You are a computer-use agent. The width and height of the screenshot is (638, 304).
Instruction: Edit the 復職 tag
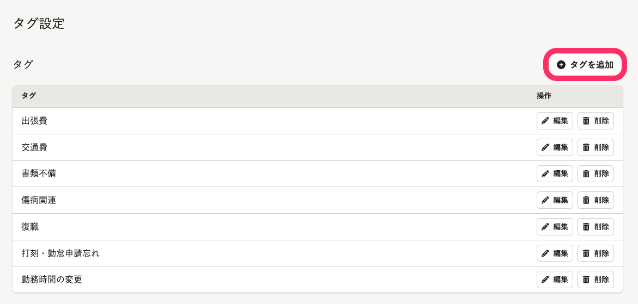(555, 227)
